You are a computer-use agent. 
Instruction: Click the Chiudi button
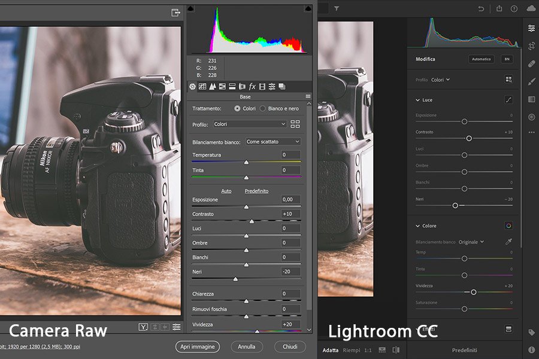tap(290, 346)
